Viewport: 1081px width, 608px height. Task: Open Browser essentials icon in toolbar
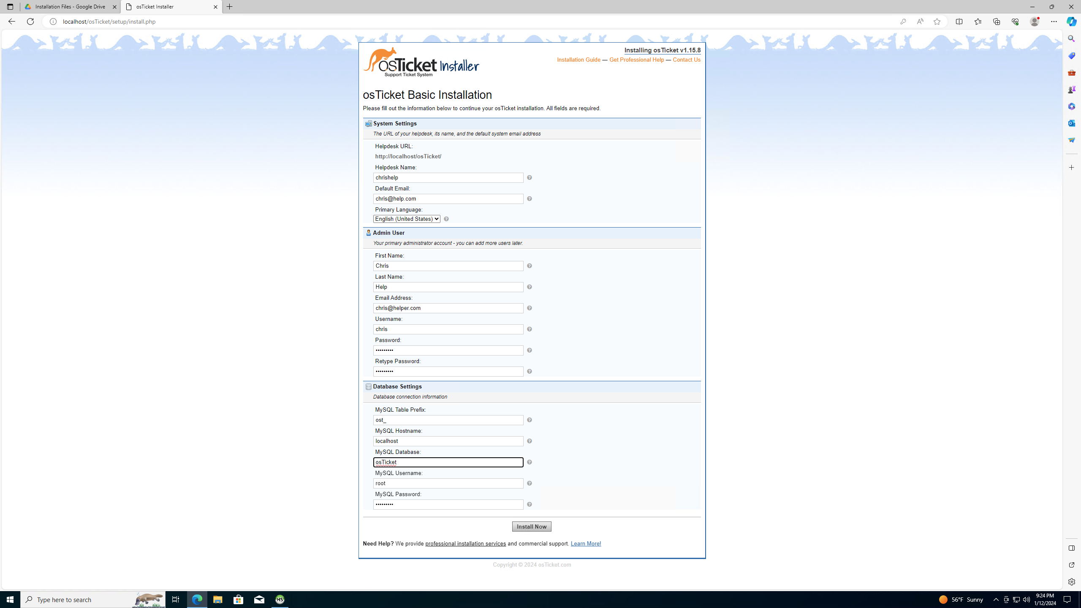(1015, 22)
